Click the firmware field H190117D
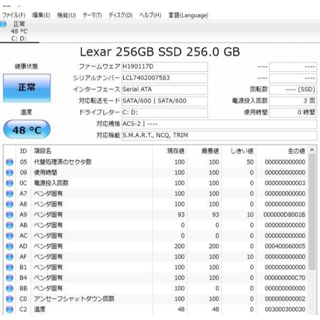320x320 pixels. pyautogui.click(x=164, y=67)
